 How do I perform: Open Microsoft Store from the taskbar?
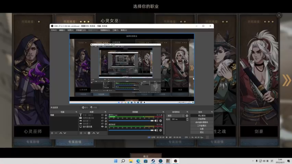tap(146, 161)
